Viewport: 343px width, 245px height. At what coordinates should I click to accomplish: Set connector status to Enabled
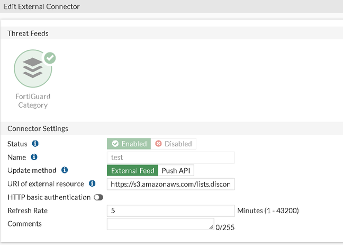(x=129, y=144)
